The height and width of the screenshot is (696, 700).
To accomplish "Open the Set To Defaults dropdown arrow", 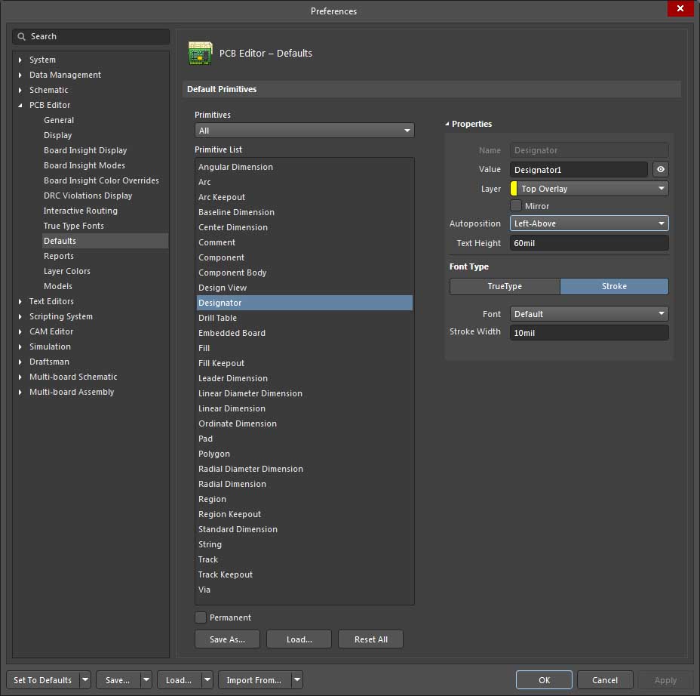I will (x=85, y=680).
